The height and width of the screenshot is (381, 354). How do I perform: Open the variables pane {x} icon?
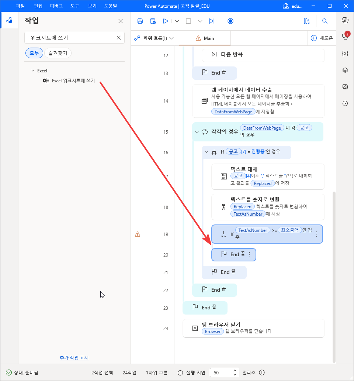pyautogui.click(x=345, y=54)
